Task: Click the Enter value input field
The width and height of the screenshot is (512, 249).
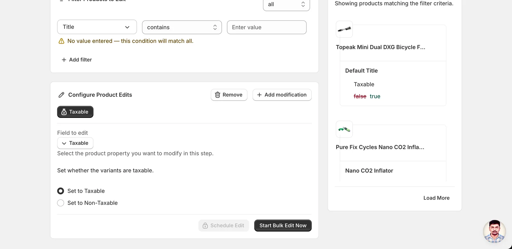Action: pos(267,27)
